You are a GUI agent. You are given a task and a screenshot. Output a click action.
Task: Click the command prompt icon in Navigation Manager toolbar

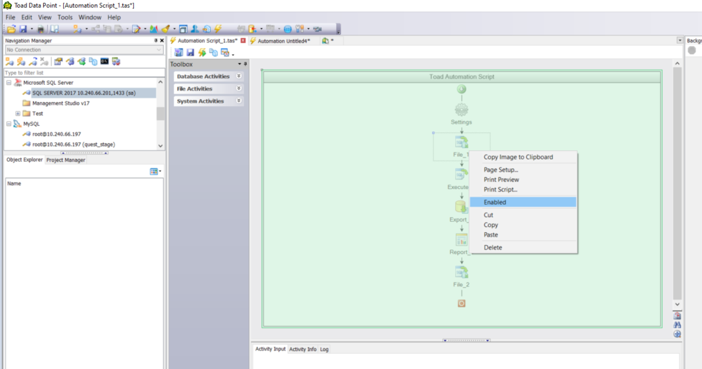coord(104,61)
